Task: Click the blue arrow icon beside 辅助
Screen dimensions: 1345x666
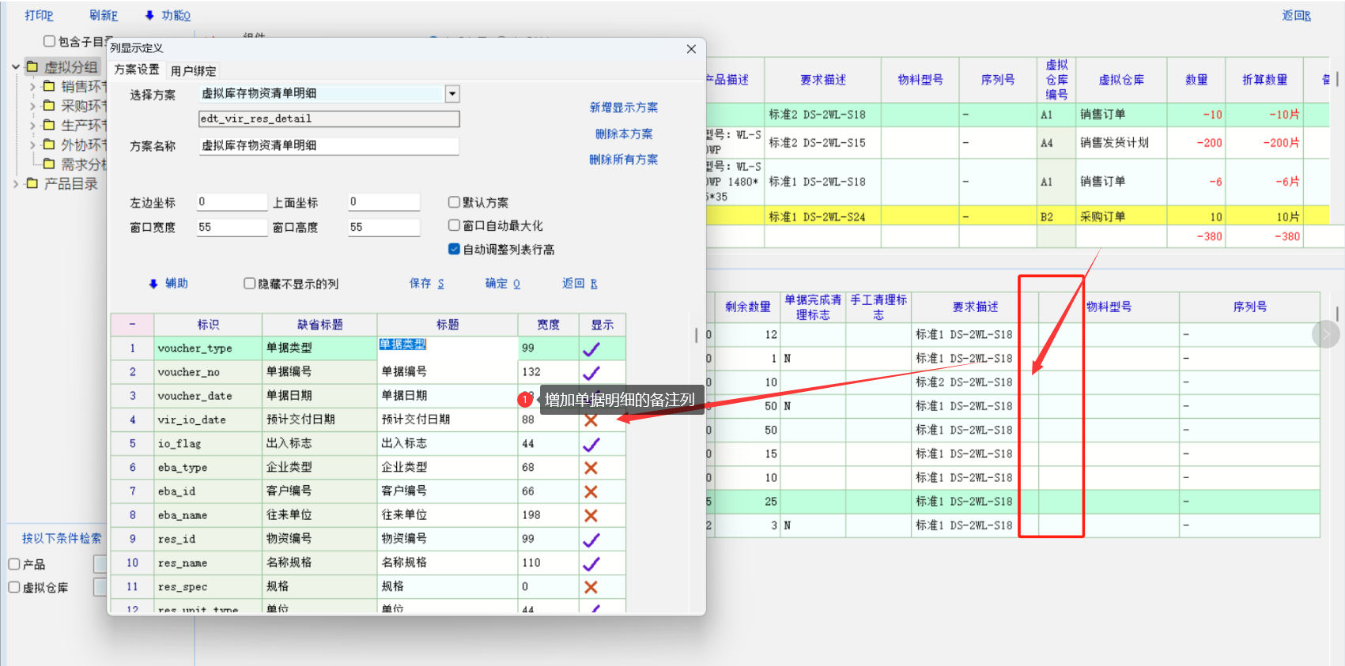Action: pos(153,284)
